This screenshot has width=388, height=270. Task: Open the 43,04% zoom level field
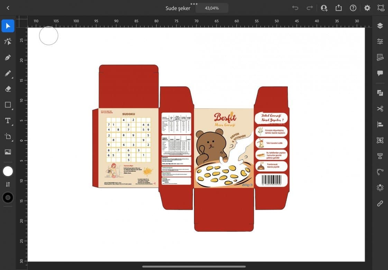pos(212,8)
